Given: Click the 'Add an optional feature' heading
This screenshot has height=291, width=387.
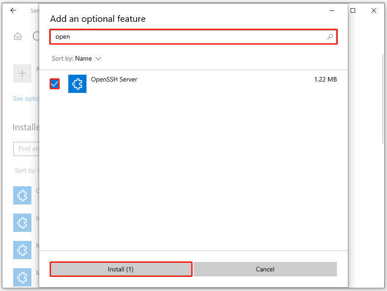Looking at the screenshot, I should 98,19.
